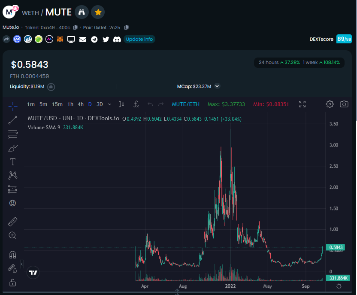Select the 4h timeframe
This screenshot has height=295, width=357.
(x=81, y=104)
